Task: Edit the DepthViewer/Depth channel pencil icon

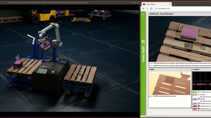Action: point(150,96)
